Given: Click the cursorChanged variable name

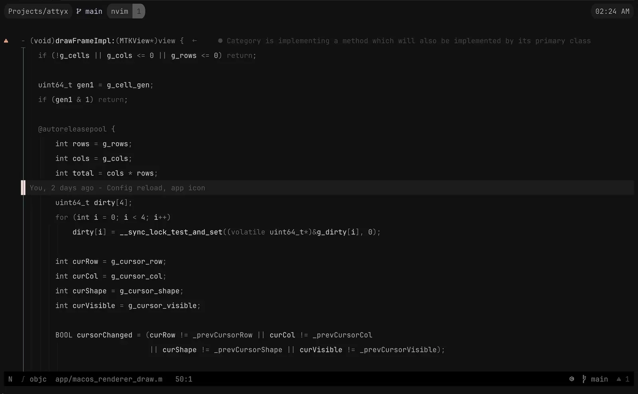Looking at the screenshot, I should point(104,335).
